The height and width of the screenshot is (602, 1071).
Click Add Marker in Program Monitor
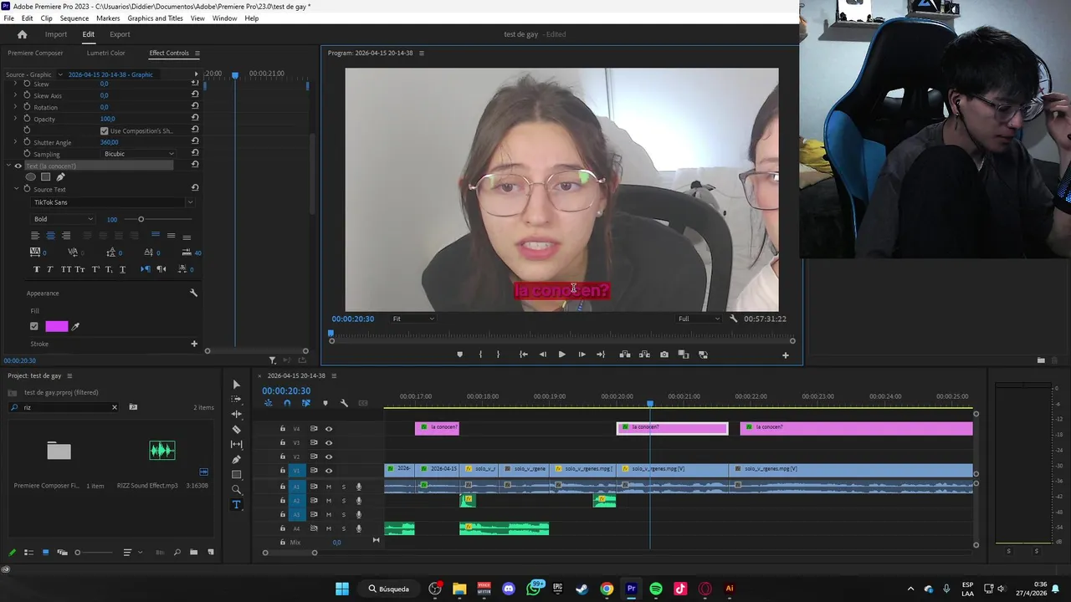click(x=459, y=355)
